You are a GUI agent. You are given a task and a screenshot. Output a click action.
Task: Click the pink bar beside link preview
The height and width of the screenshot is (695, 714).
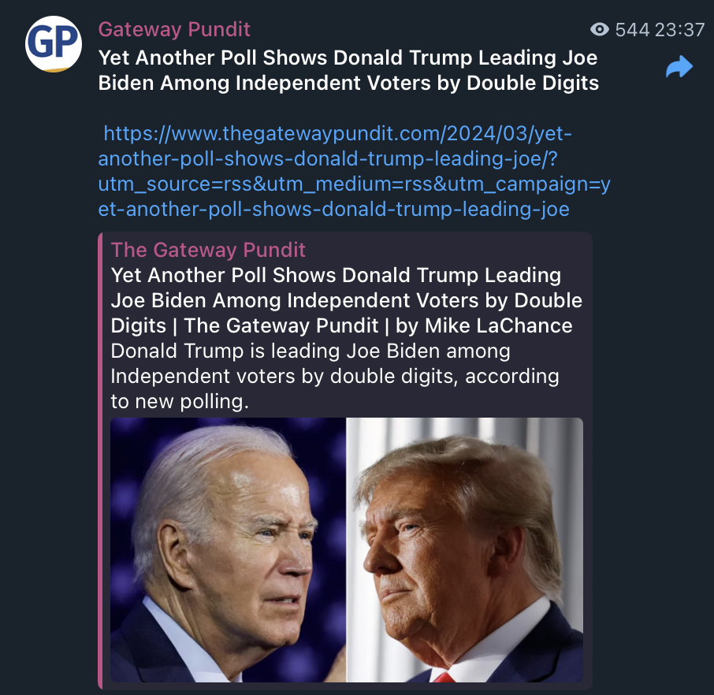click(100, 460)
